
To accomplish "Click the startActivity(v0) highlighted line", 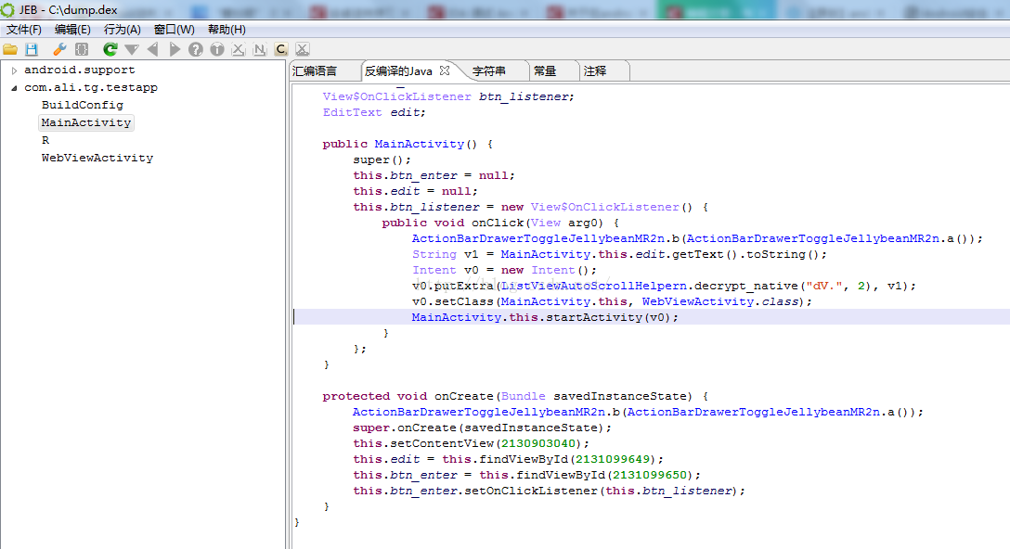I will (x=545, y=317).
